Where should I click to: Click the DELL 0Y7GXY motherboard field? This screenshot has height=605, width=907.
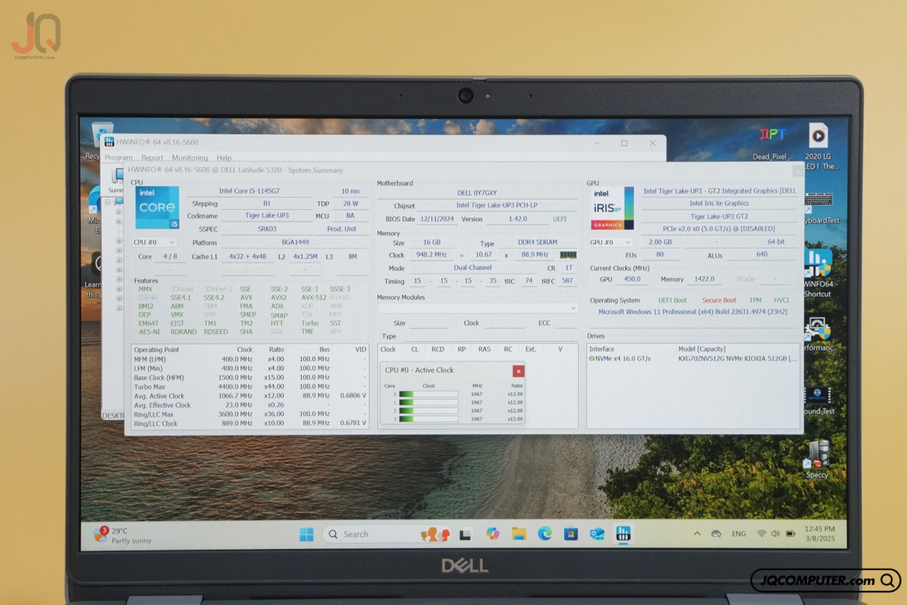click(477, 193)
